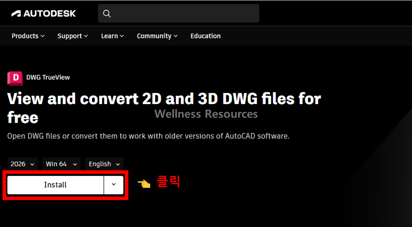Open the 2026 version dropdown
This screenshot has height=227, width=412.
pyautogui.click(x=22, y=164)
